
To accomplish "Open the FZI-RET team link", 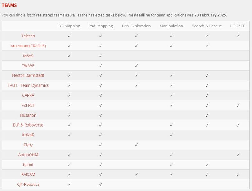I will (x=28, y=105).
